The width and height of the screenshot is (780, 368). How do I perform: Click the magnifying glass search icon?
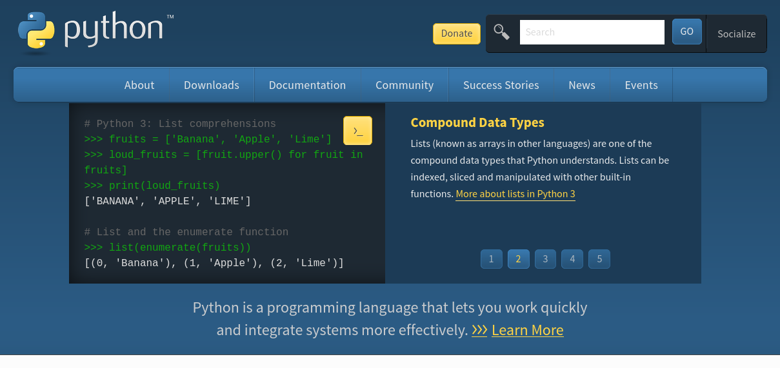tap(501, 32)
